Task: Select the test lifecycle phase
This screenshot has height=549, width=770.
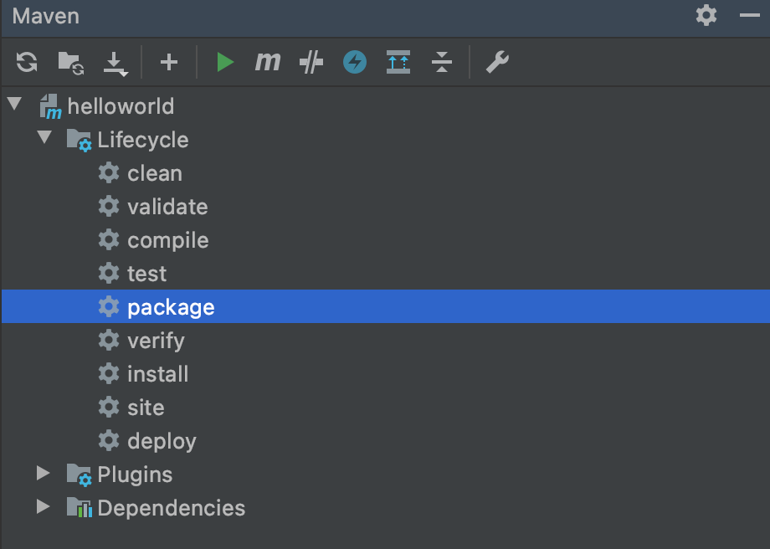Action: coord(146,274)
